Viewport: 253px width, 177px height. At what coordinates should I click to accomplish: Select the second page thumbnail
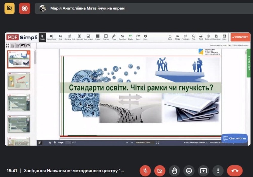[x=19, y=81]
